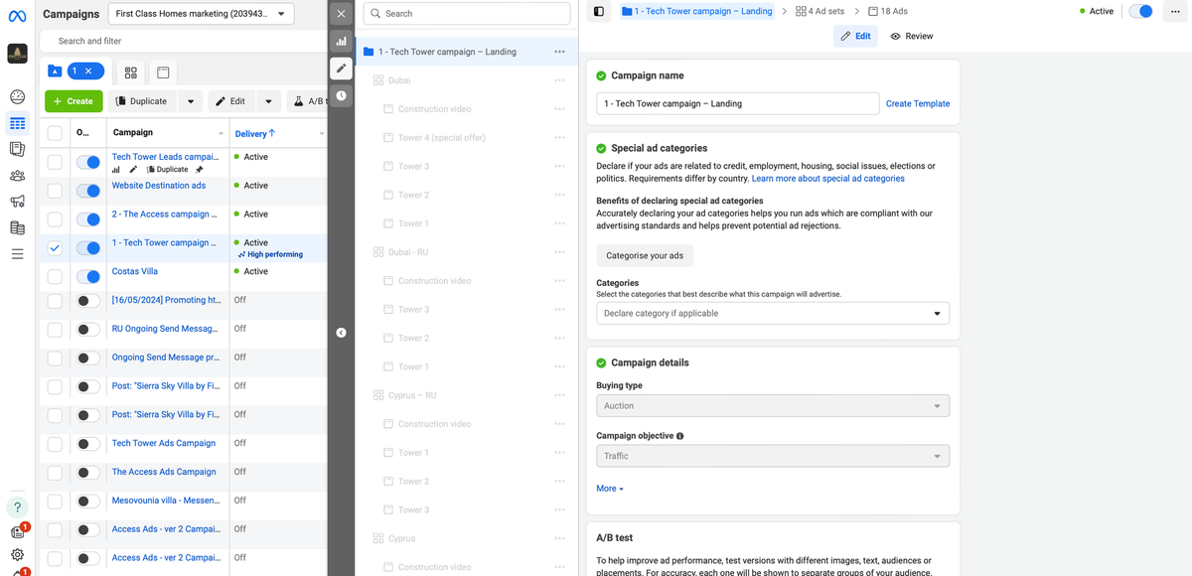This screenshot has width=1192, height=576.
Task: Open the 18 Ads breadcrumb
Action: tap(887, 11)
